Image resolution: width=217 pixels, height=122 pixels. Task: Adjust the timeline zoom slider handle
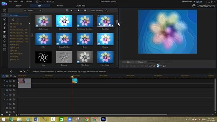(x=9, y=115)
